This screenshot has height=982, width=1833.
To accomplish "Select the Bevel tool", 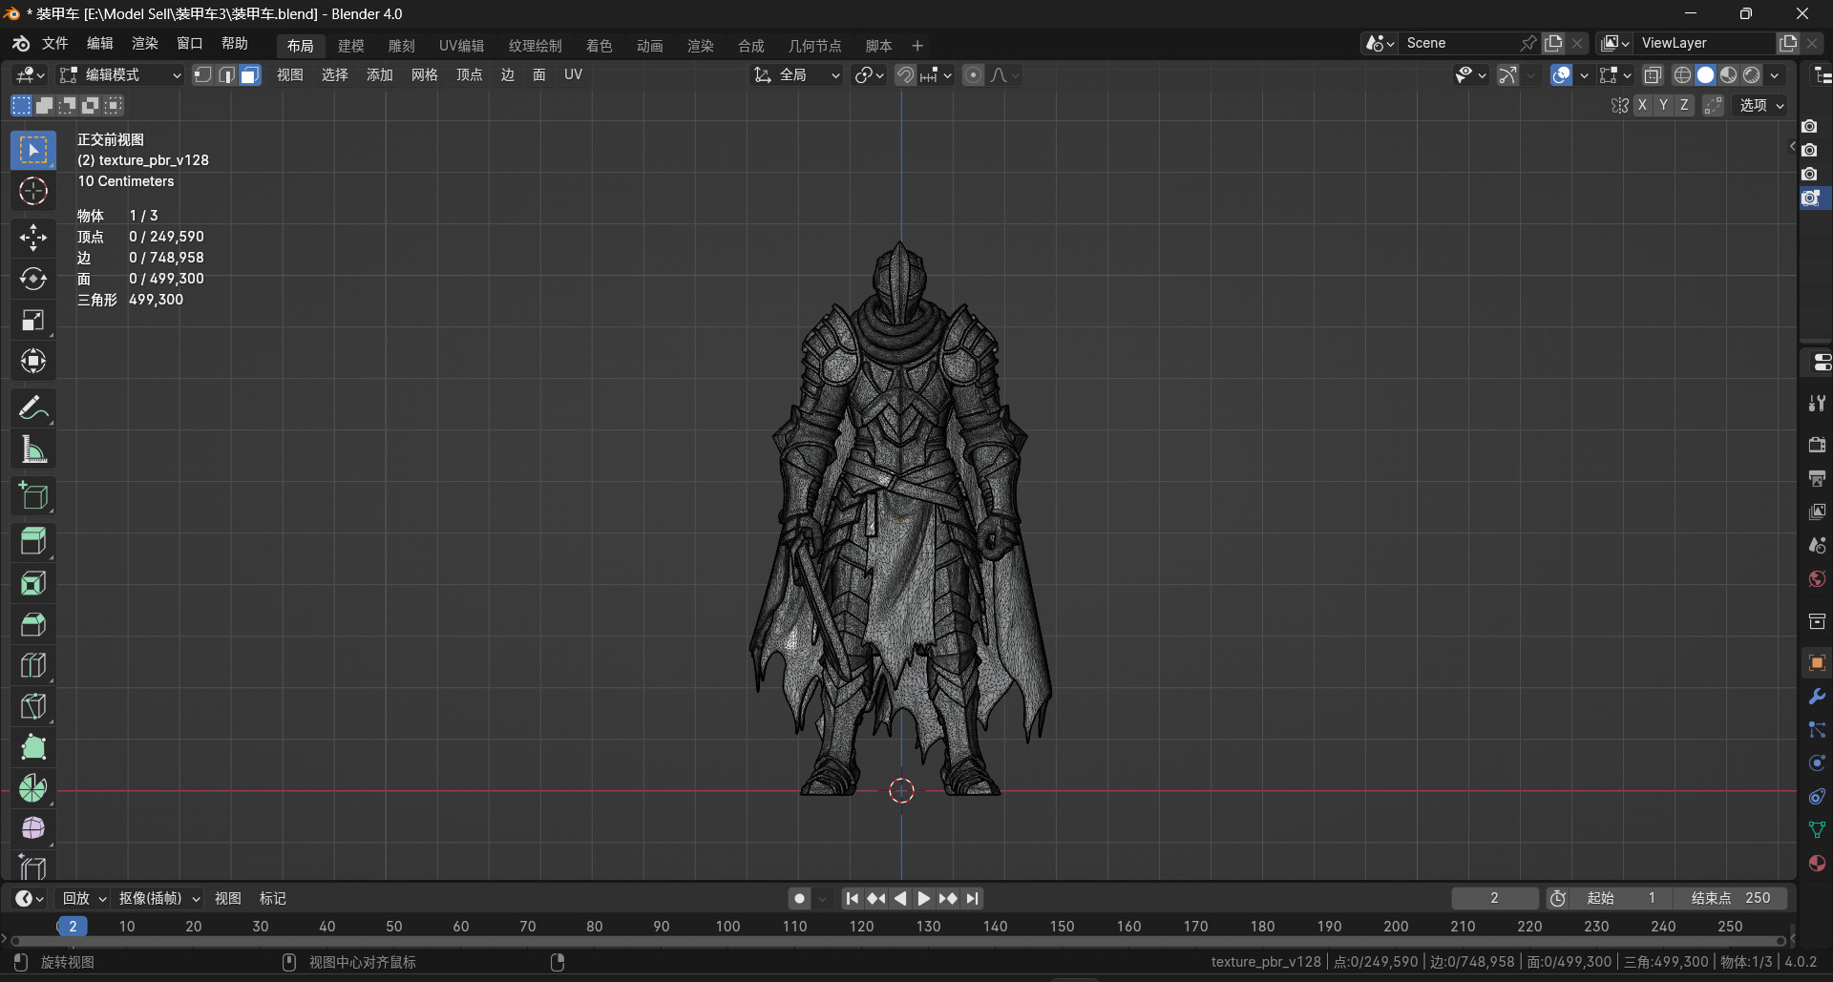I will [x=33, y=624].
